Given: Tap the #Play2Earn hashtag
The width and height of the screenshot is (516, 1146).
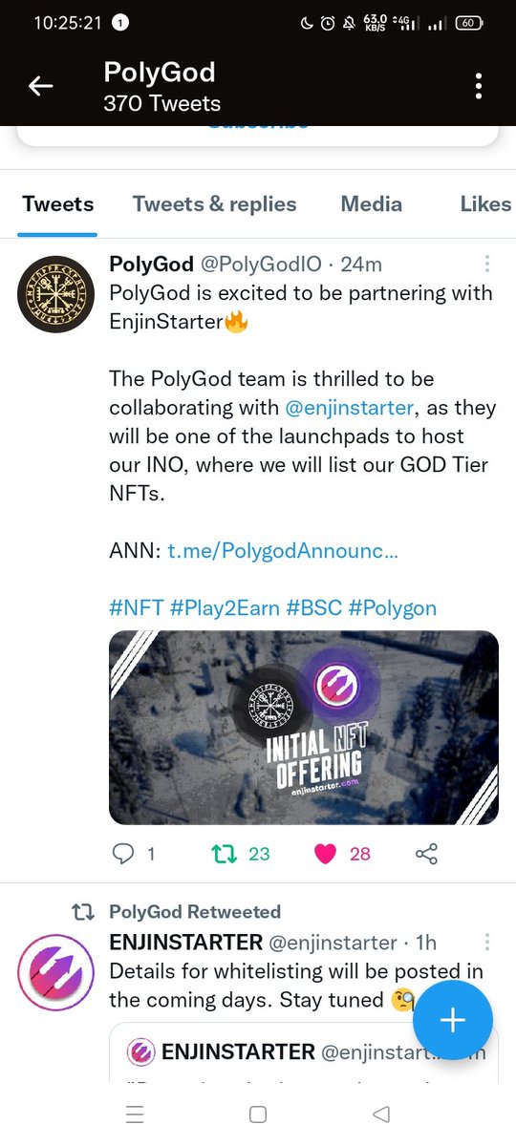Looking at the screenshot, I should (226, 608).
